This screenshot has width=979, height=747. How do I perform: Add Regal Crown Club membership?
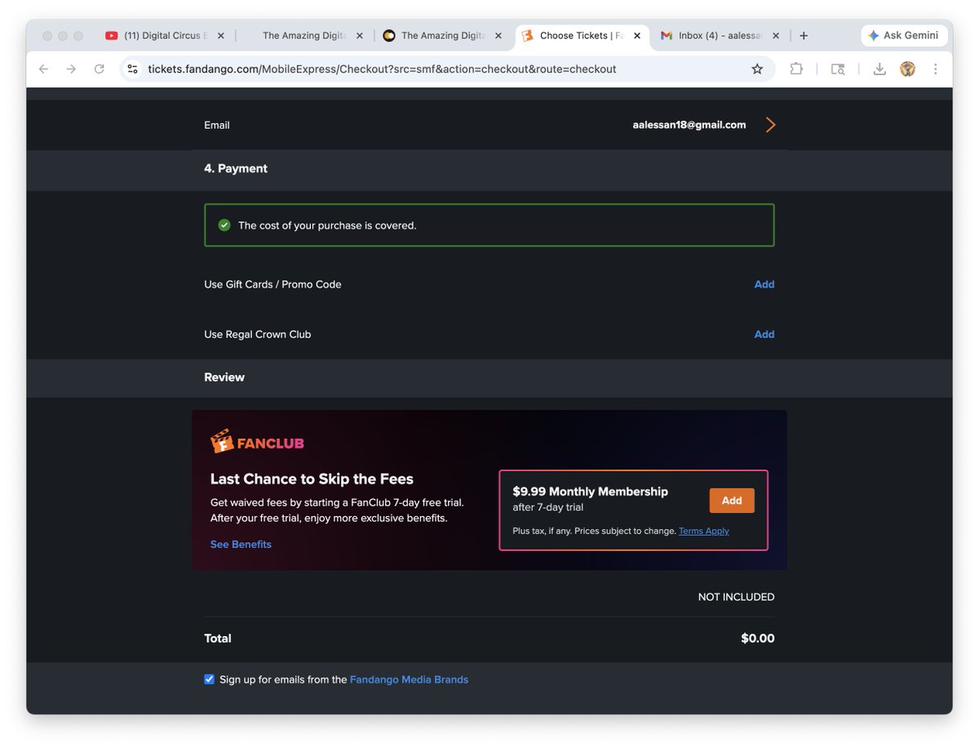pyautogui.click(x=764, y=334)
